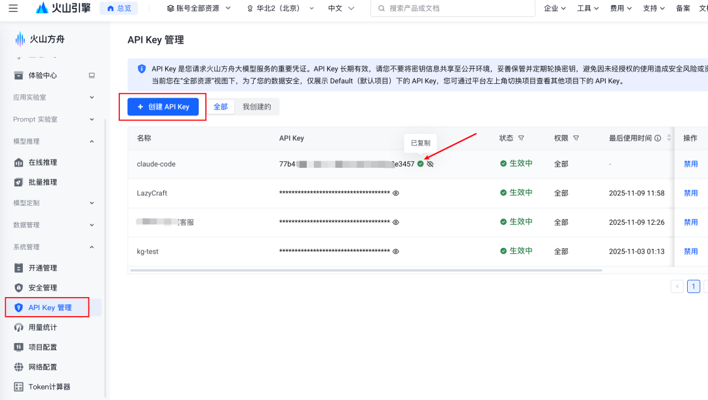Switch to the 我创建的 filter tab
708x400 pixels.
click(258, 106)
